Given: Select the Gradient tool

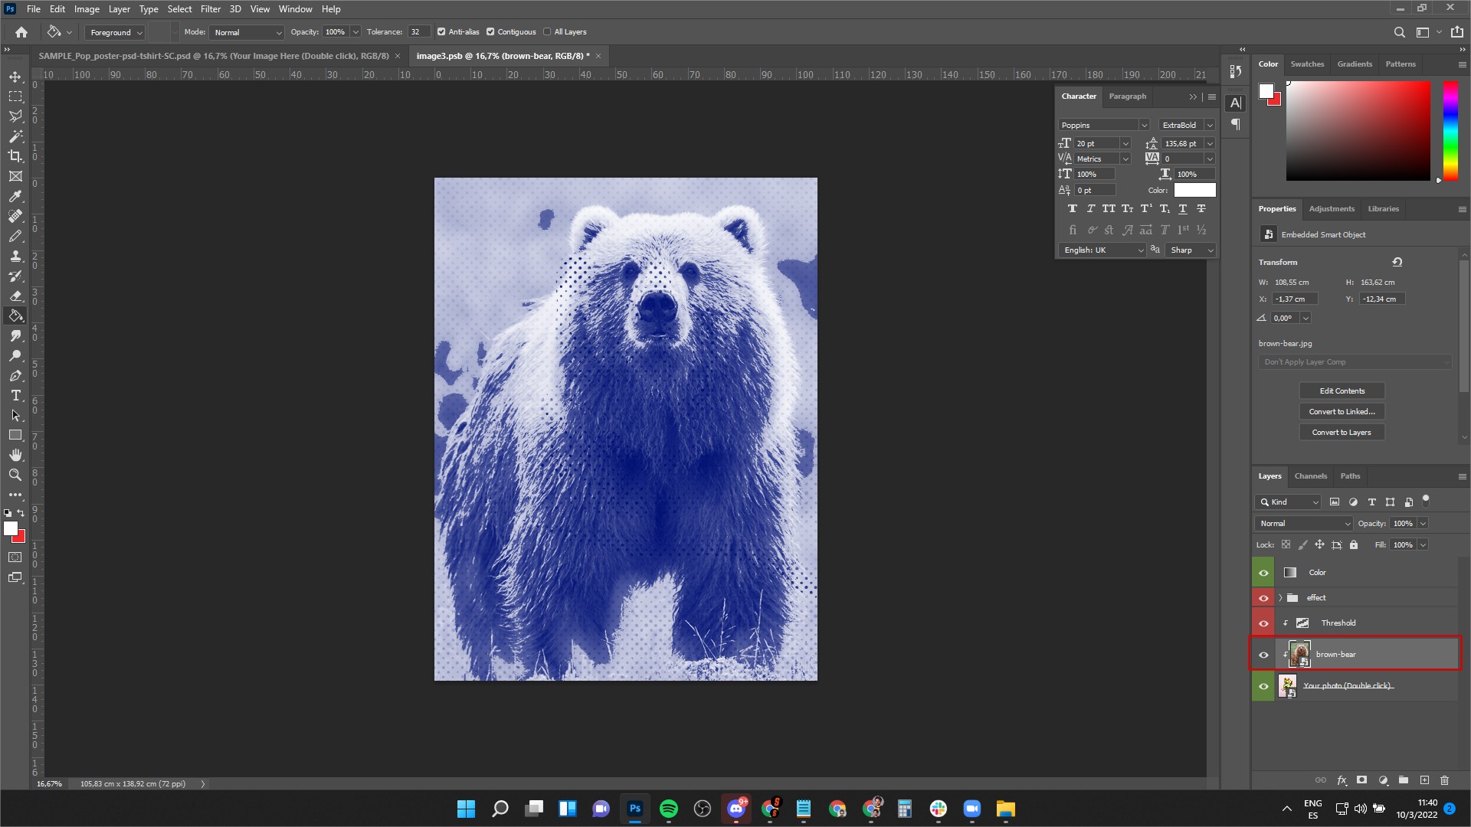Looking at the screenshot, I should (14, 316).
